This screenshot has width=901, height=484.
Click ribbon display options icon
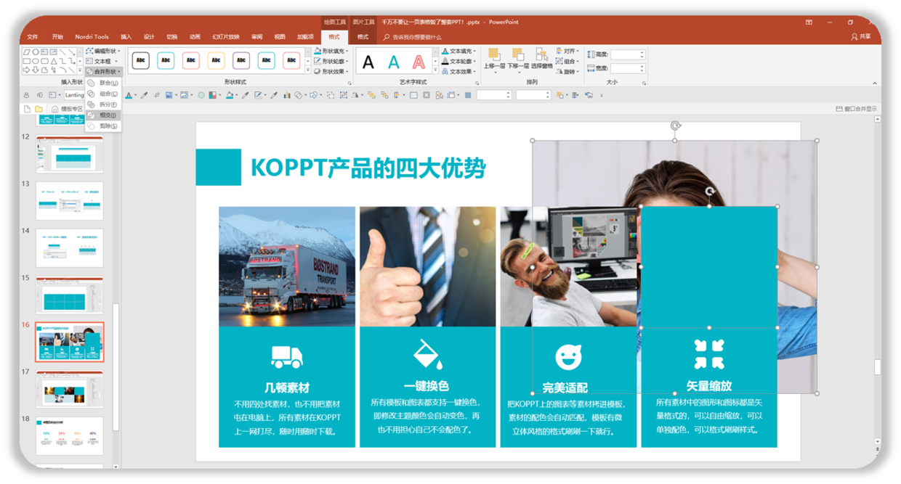(x=809, y=22)
